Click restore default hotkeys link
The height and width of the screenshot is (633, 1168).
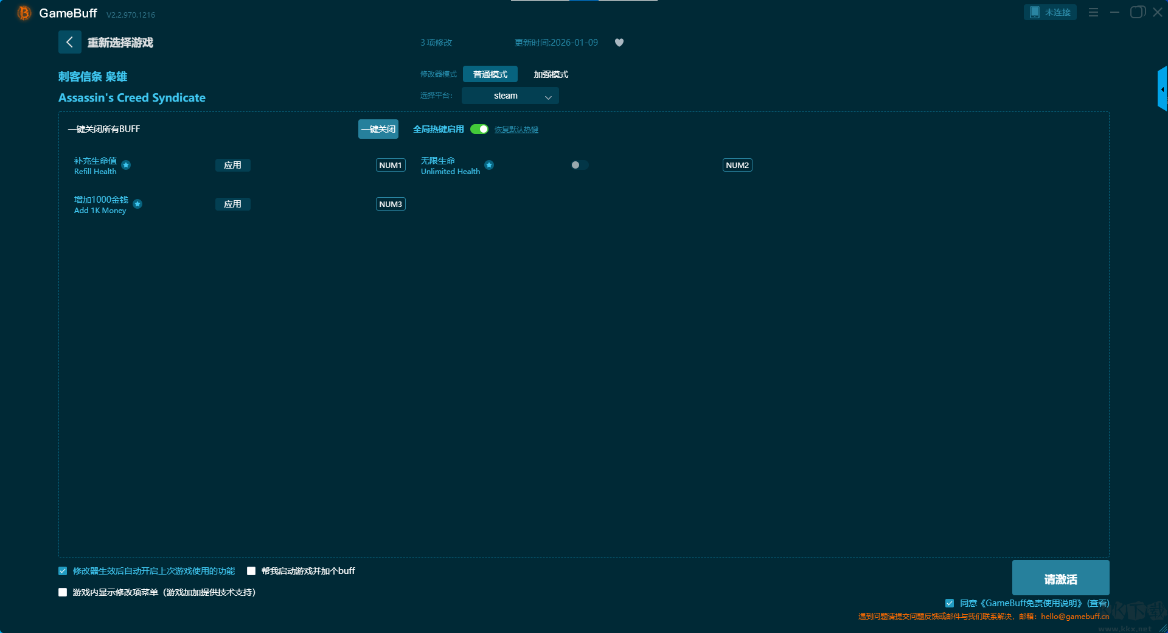[x=516, y=130]
